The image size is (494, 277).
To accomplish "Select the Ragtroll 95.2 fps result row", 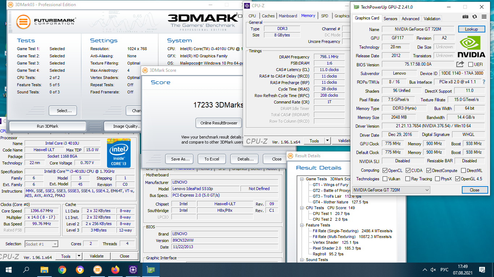I will pos(328,254).
